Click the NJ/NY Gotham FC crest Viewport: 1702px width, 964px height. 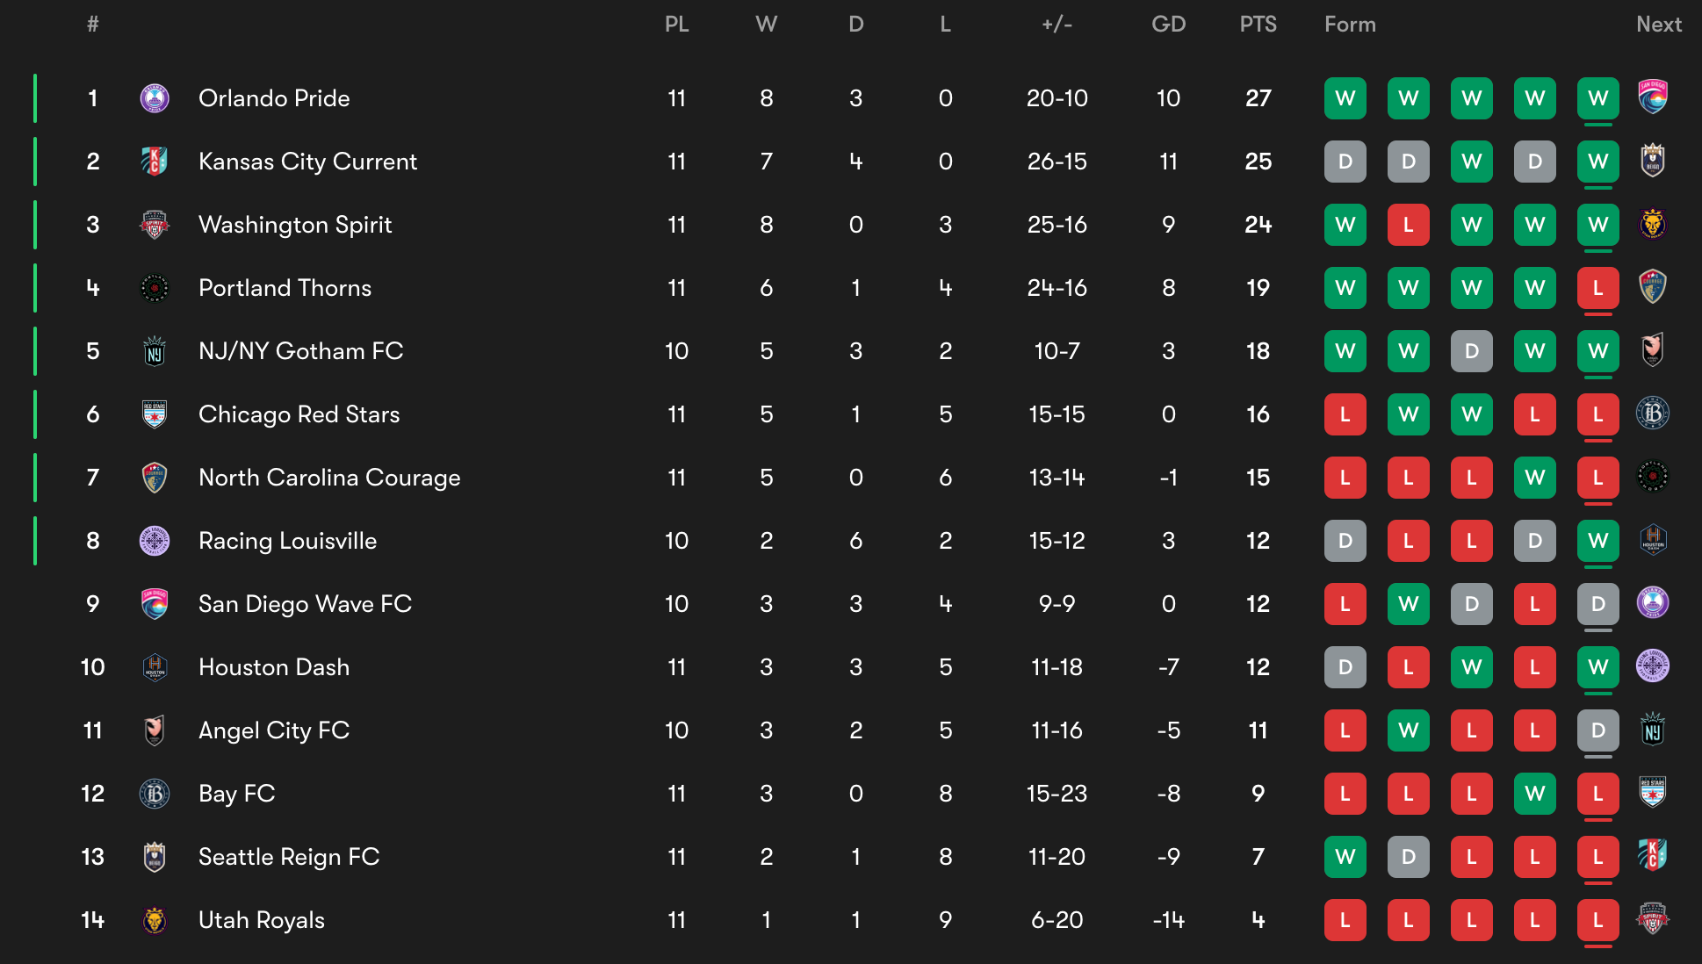pyautogui.click(x=155, y=351)
